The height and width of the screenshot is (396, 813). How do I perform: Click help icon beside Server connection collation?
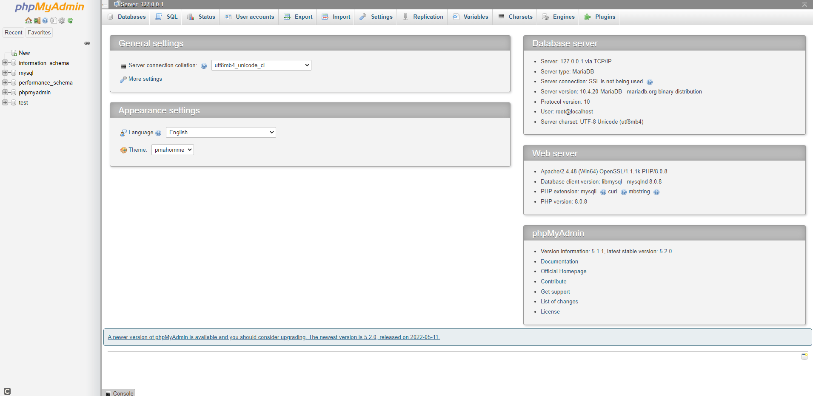(204, 66)
